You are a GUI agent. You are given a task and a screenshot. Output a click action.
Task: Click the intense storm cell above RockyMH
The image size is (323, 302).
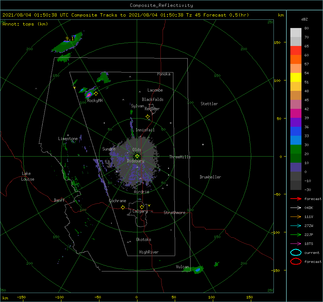89,94
